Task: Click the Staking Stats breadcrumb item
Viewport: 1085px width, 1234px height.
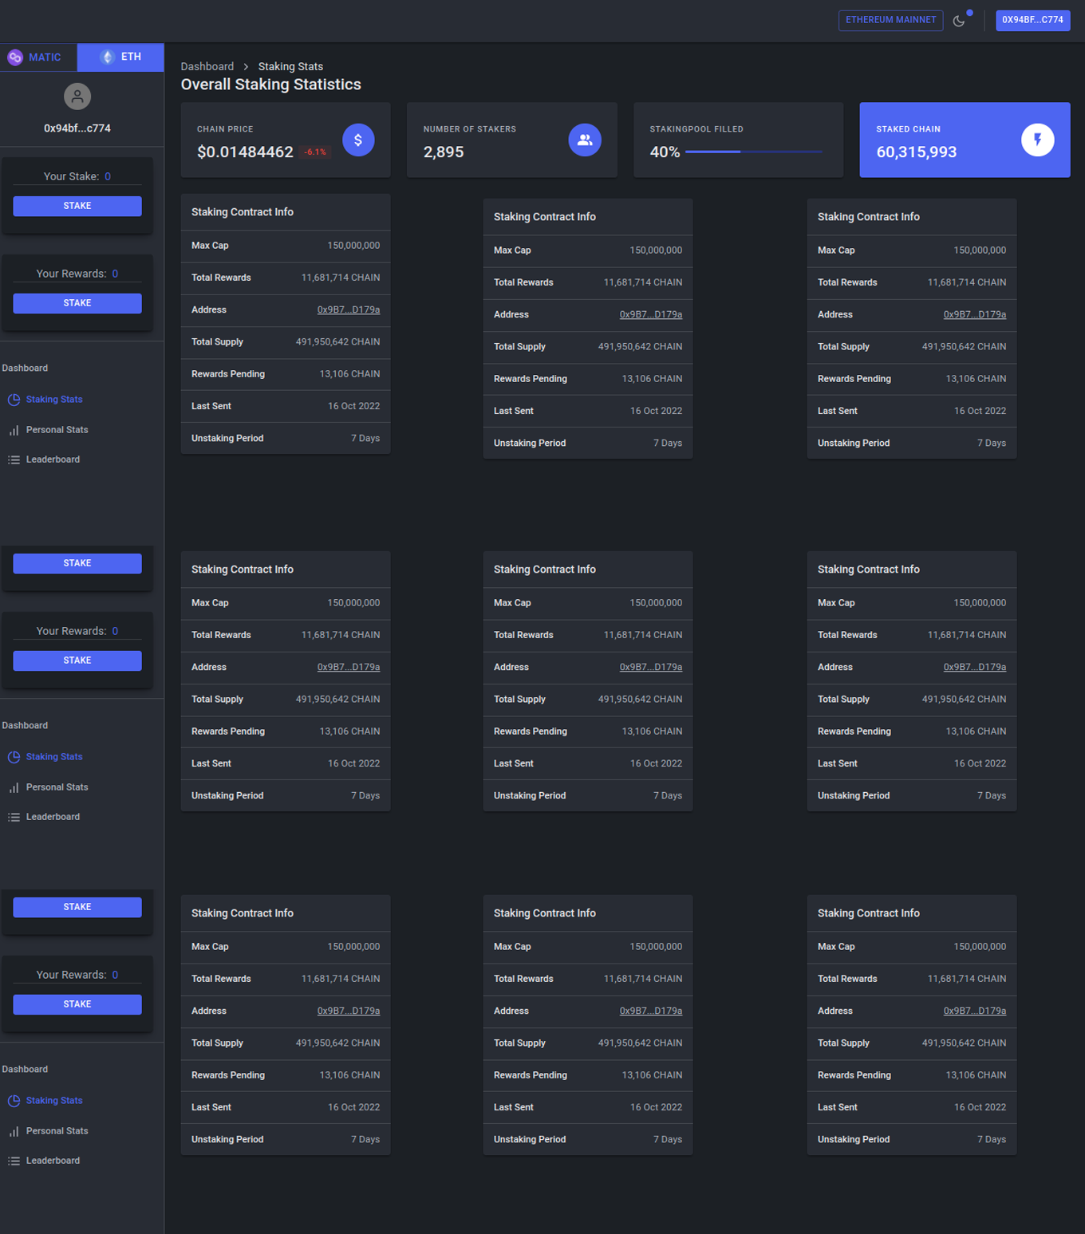Action: pos(290,66)
